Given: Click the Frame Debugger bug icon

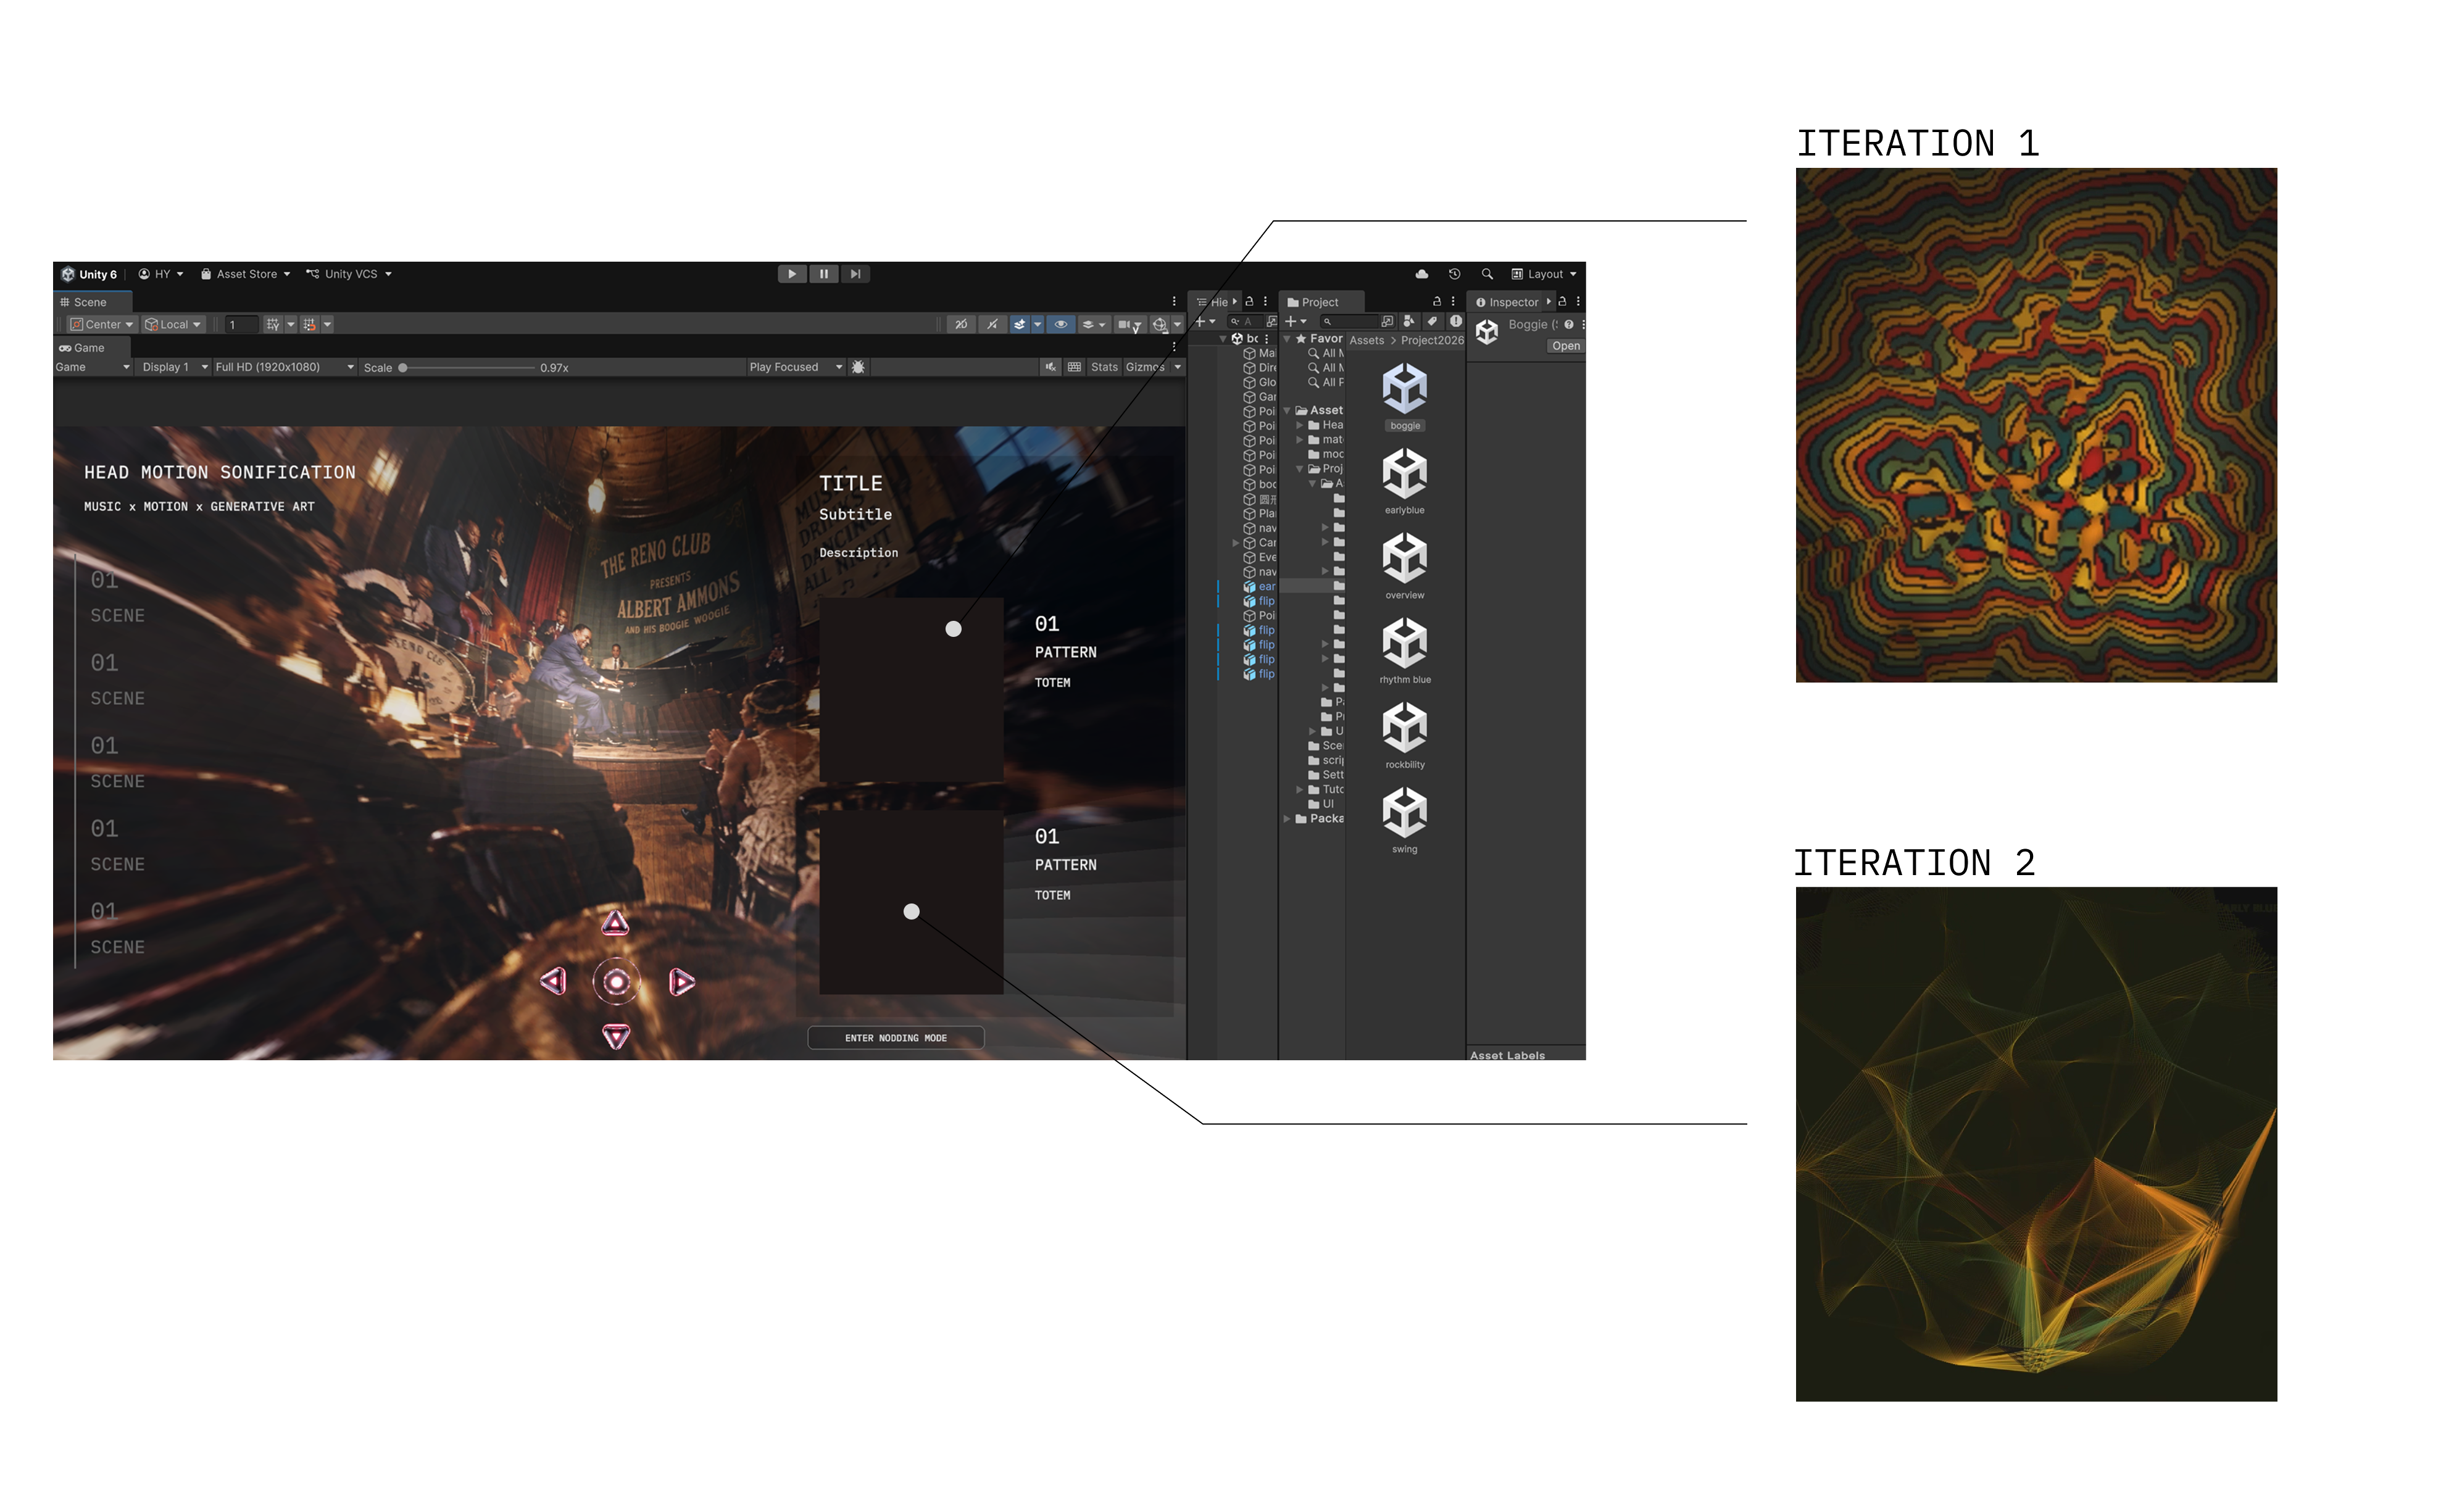Looking at the screenshot, I should coord(858,367).
